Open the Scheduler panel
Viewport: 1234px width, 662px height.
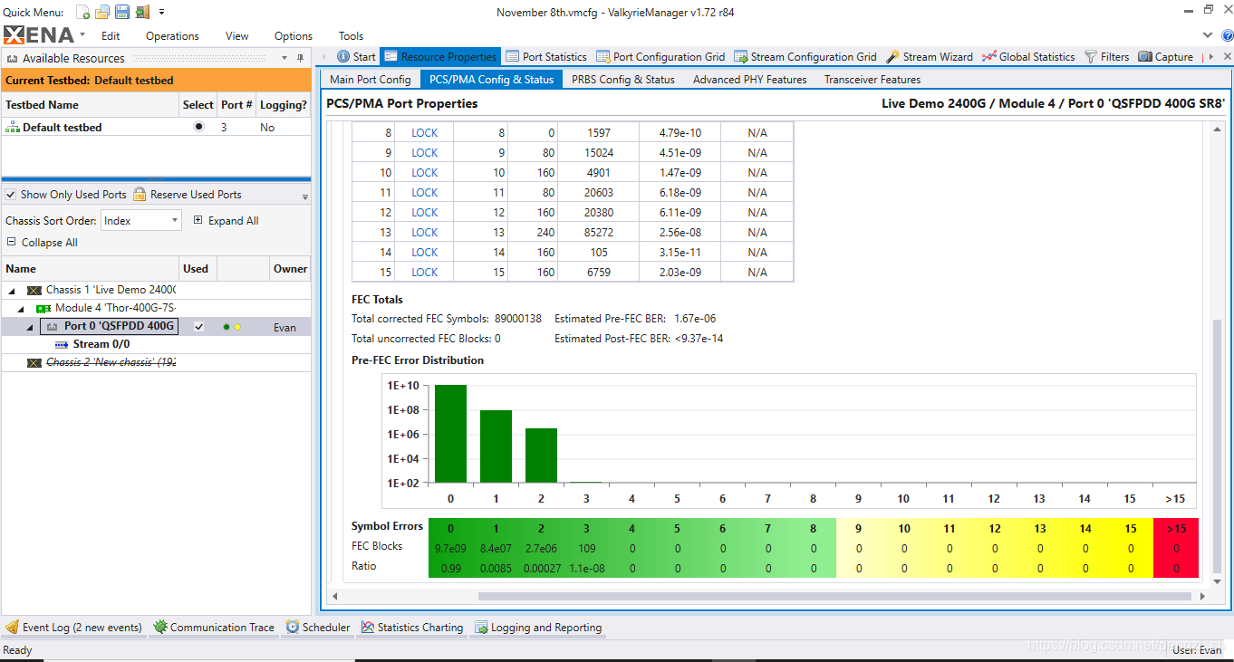318,627
